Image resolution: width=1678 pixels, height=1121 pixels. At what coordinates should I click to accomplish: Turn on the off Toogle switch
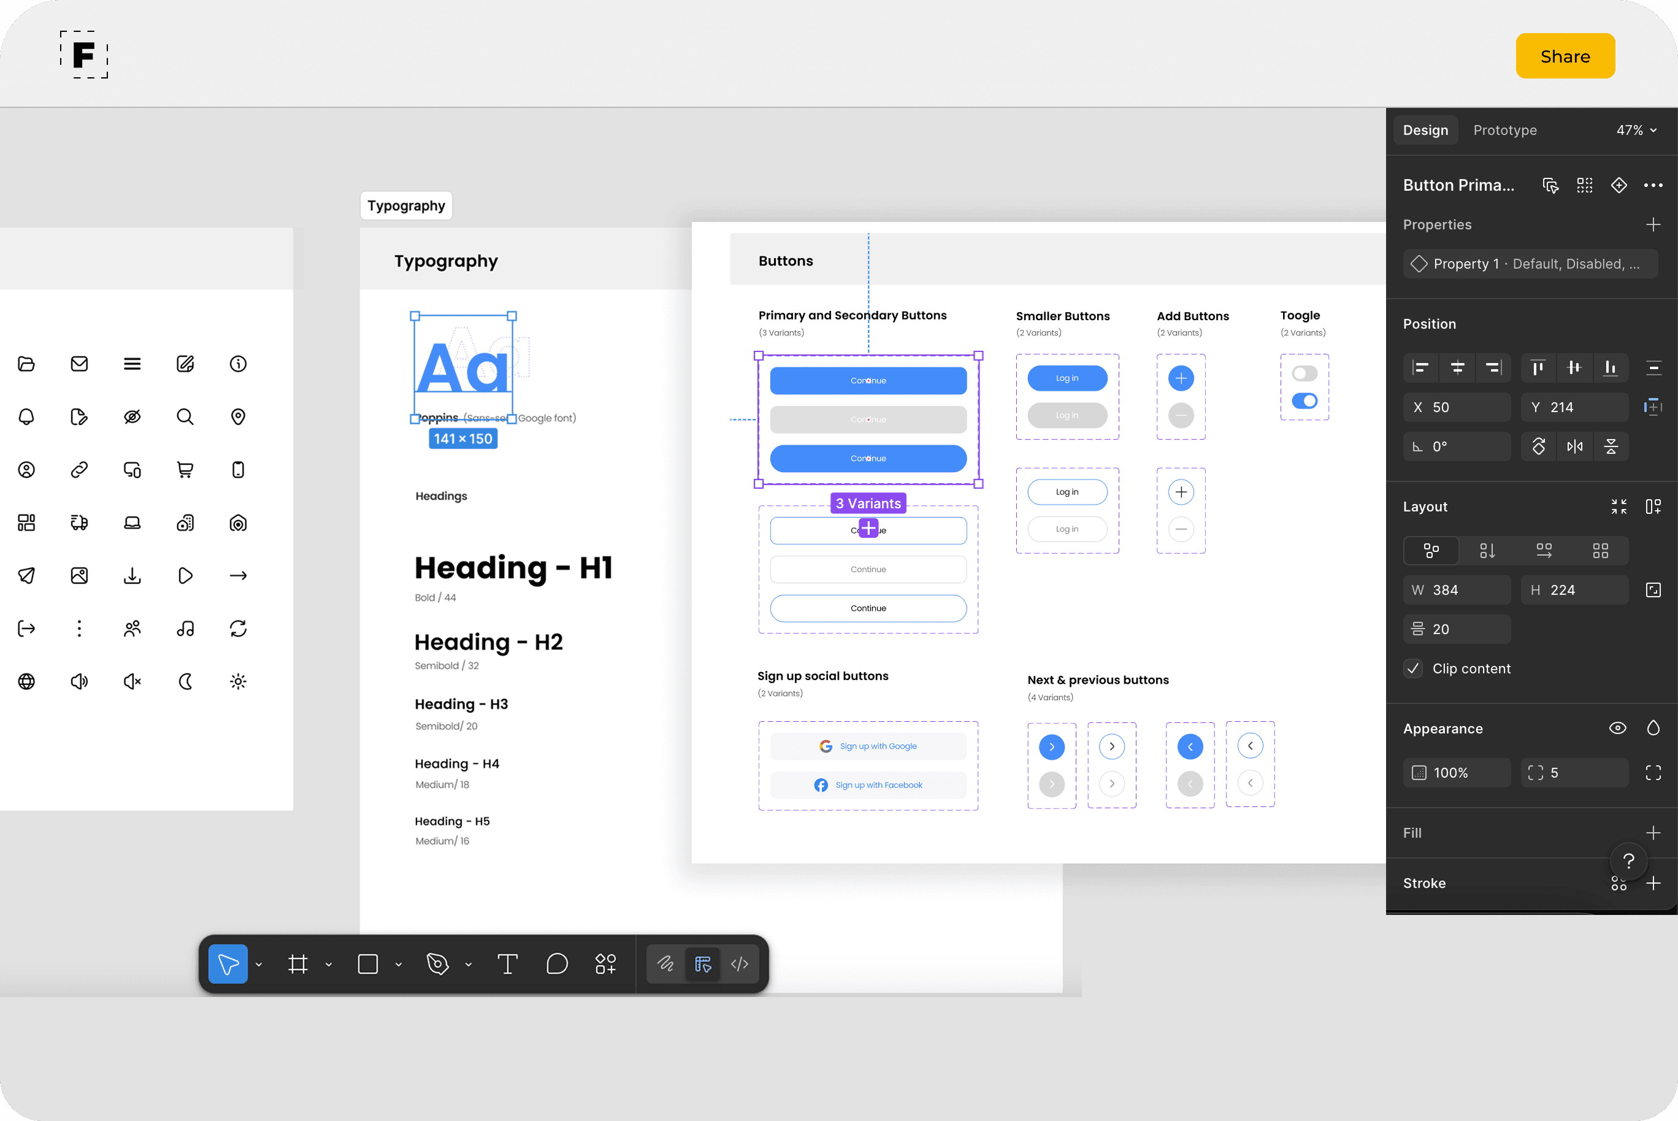click(1304, 373)
